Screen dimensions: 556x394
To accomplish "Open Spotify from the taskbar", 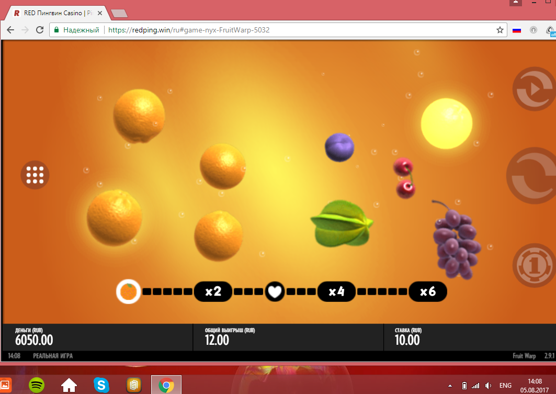I will [x=37, y=385].
